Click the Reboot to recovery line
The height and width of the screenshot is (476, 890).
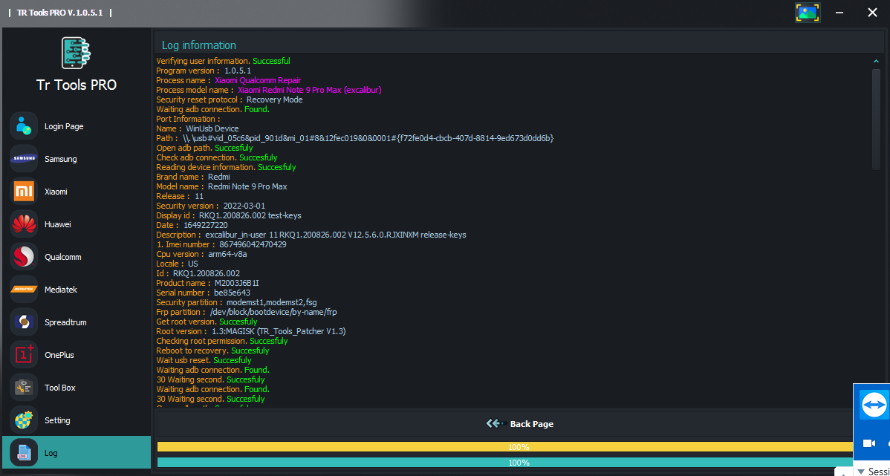[x=212, y=351]
